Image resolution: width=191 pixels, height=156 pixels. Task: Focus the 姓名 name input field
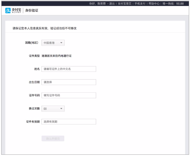point(68,69)
